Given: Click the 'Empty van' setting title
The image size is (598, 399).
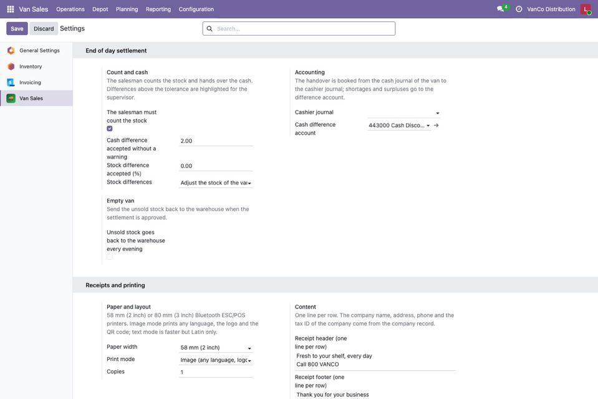Looking at the screenshot, I should pyautogui.click(x=120, y=201).
